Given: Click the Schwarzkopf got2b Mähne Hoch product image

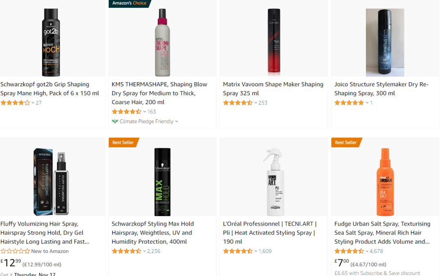Looking at the screenshot, I should pos(51,42).
